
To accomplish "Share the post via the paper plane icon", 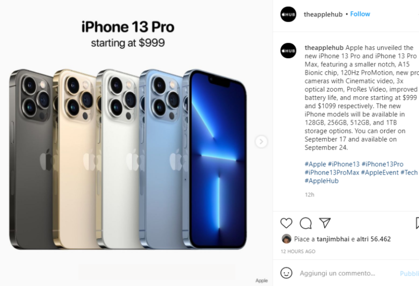I will click(325, 223).
